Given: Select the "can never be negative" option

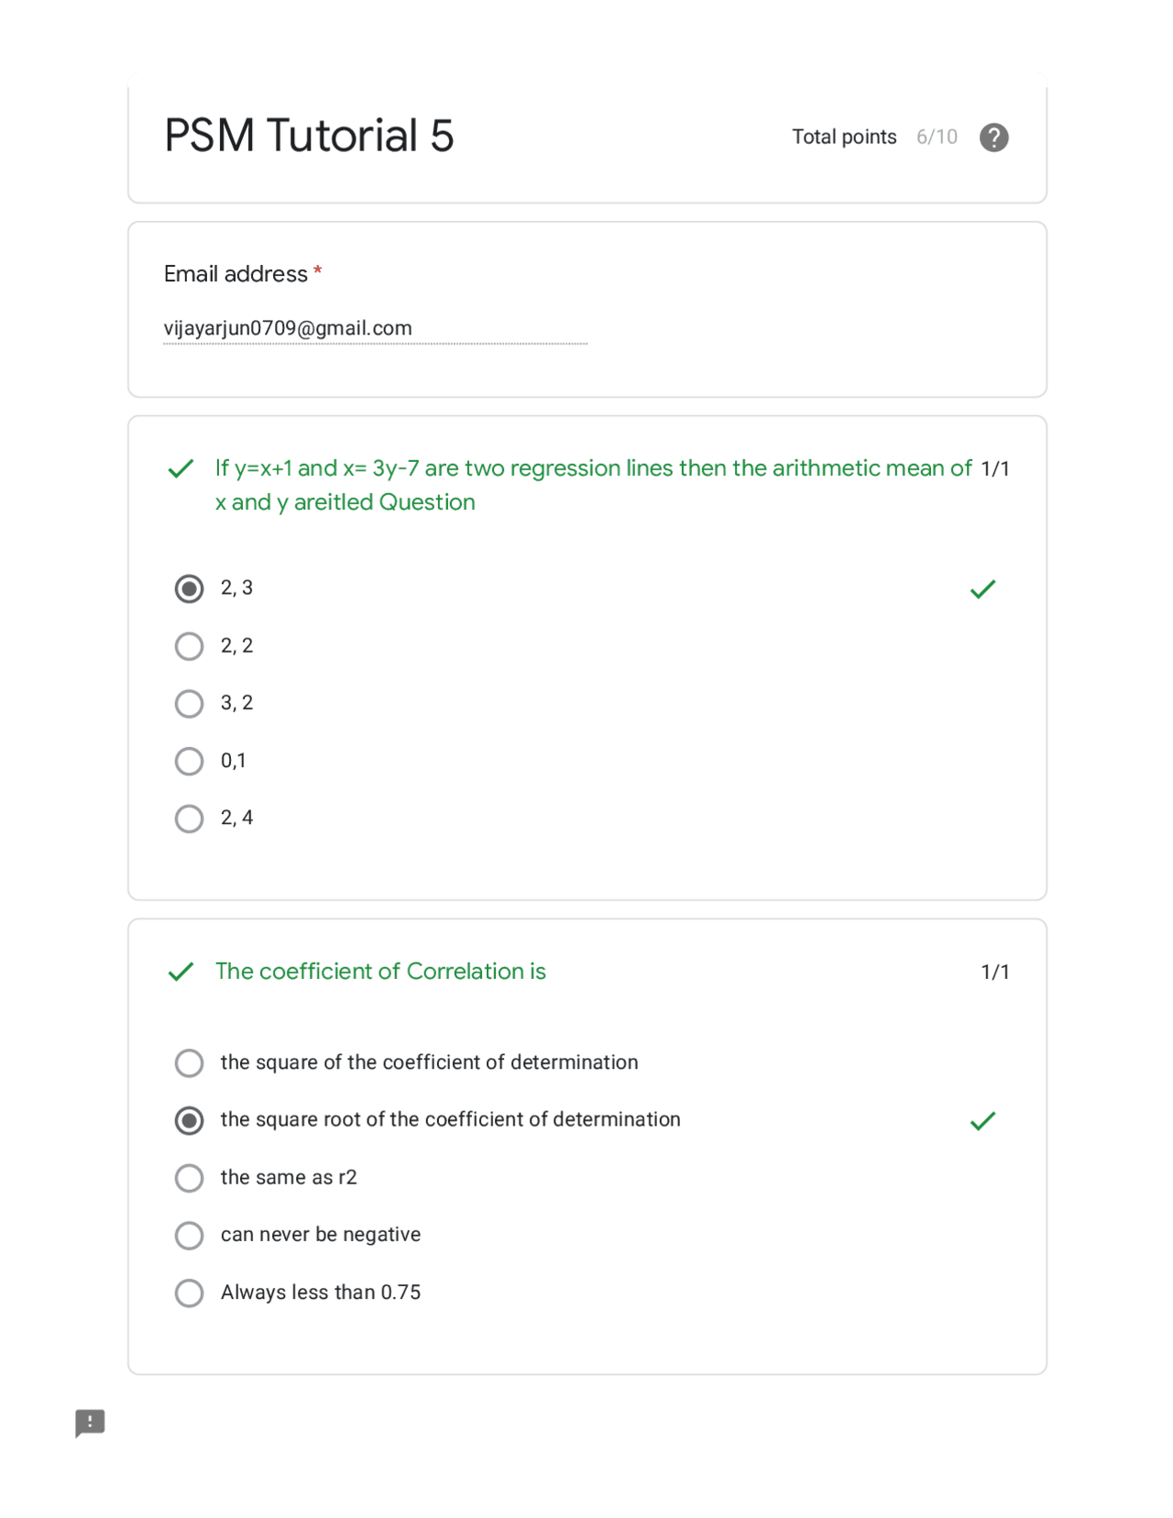Looking at the screenshot, I should click(x=189, y=1235).
